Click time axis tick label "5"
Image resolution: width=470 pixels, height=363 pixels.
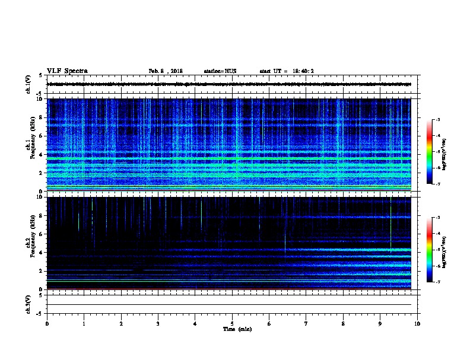(x=232, y=324)
